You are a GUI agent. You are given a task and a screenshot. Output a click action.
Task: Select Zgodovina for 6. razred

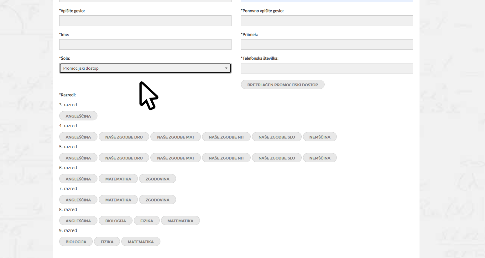(157, 179)
